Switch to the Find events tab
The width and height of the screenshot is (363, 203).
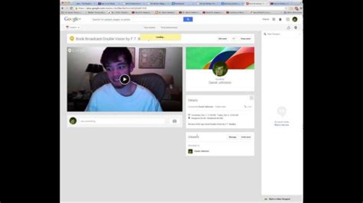169,27
